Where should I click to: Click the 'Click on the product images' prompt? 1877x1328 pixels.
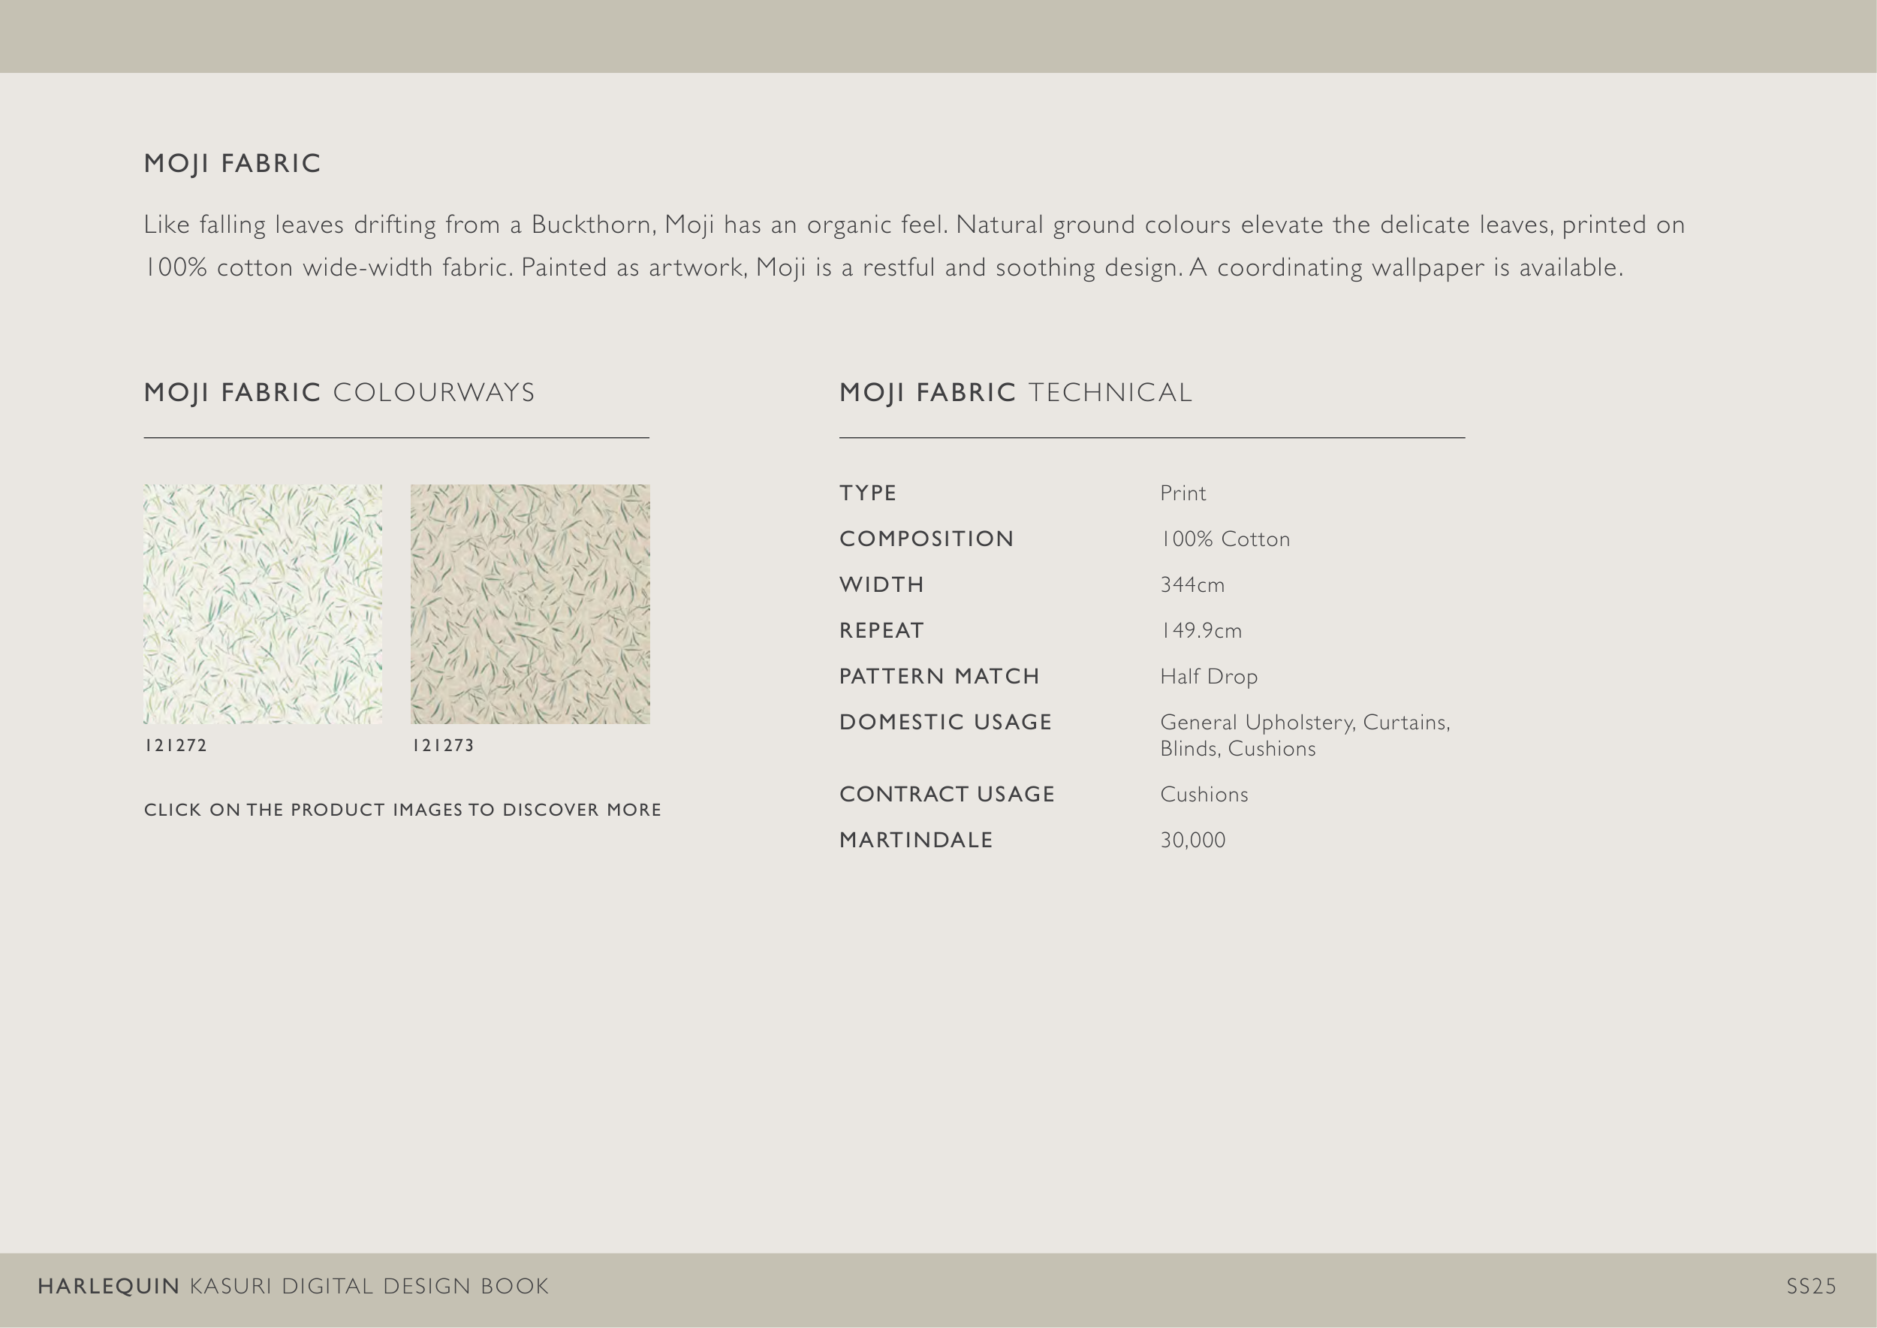[402, 810]
